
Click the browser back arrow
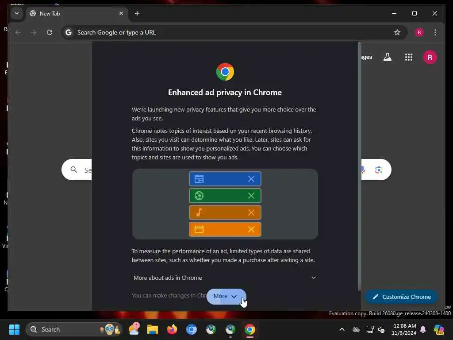tap(18, 32)
